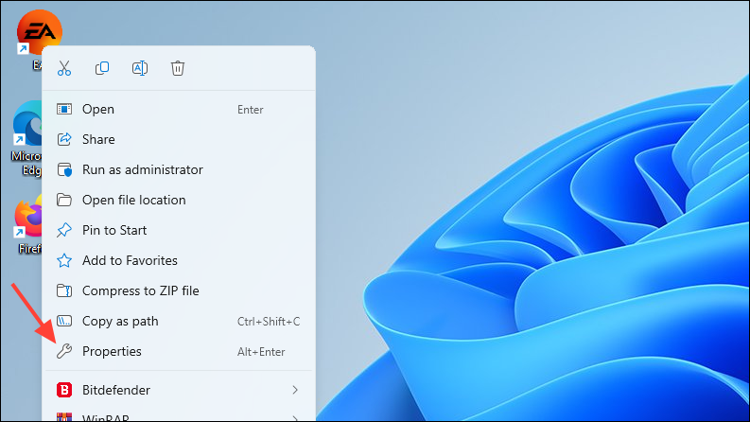The width and height of the screenshot is (750, 422).
Task: Click the Bitdefender red B icon
Action: (x=64, y=390)
